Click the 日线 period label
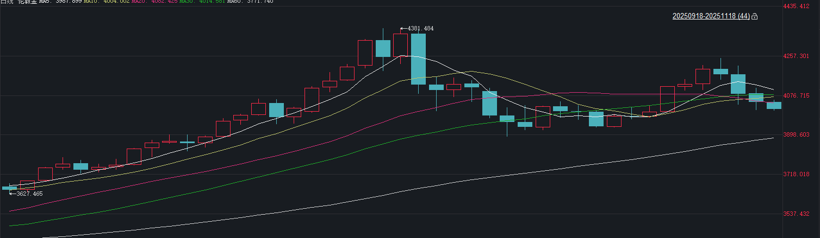This screenshot has height=238, width=820. coord(7,2)
